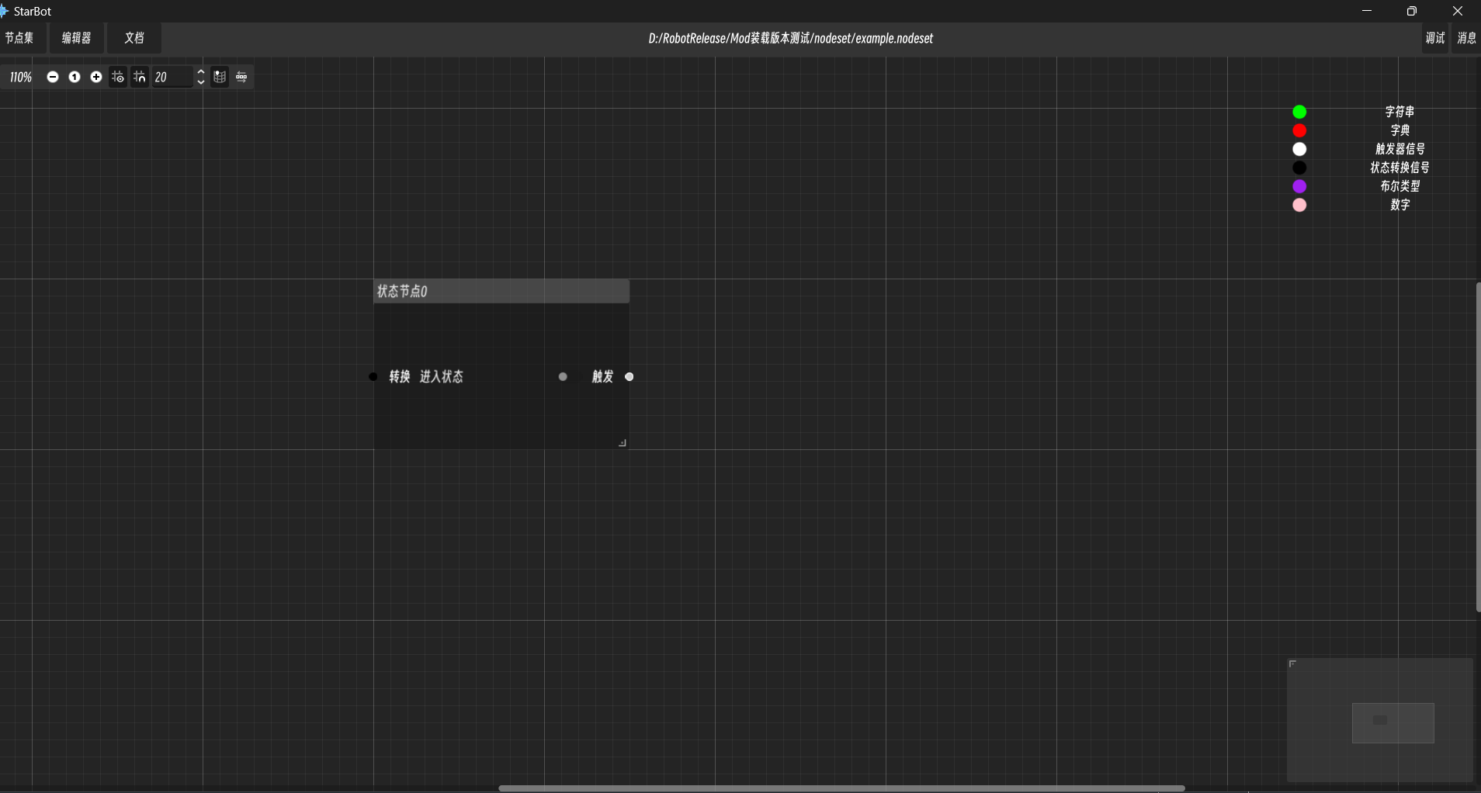Click the minimap corner collapse handle

[1292, 663]
